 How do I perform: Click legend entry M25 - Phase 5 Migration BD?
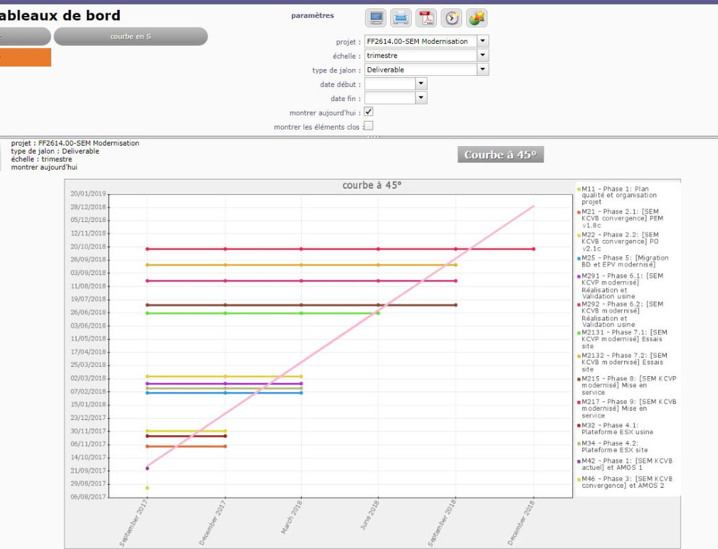[623, 261]
